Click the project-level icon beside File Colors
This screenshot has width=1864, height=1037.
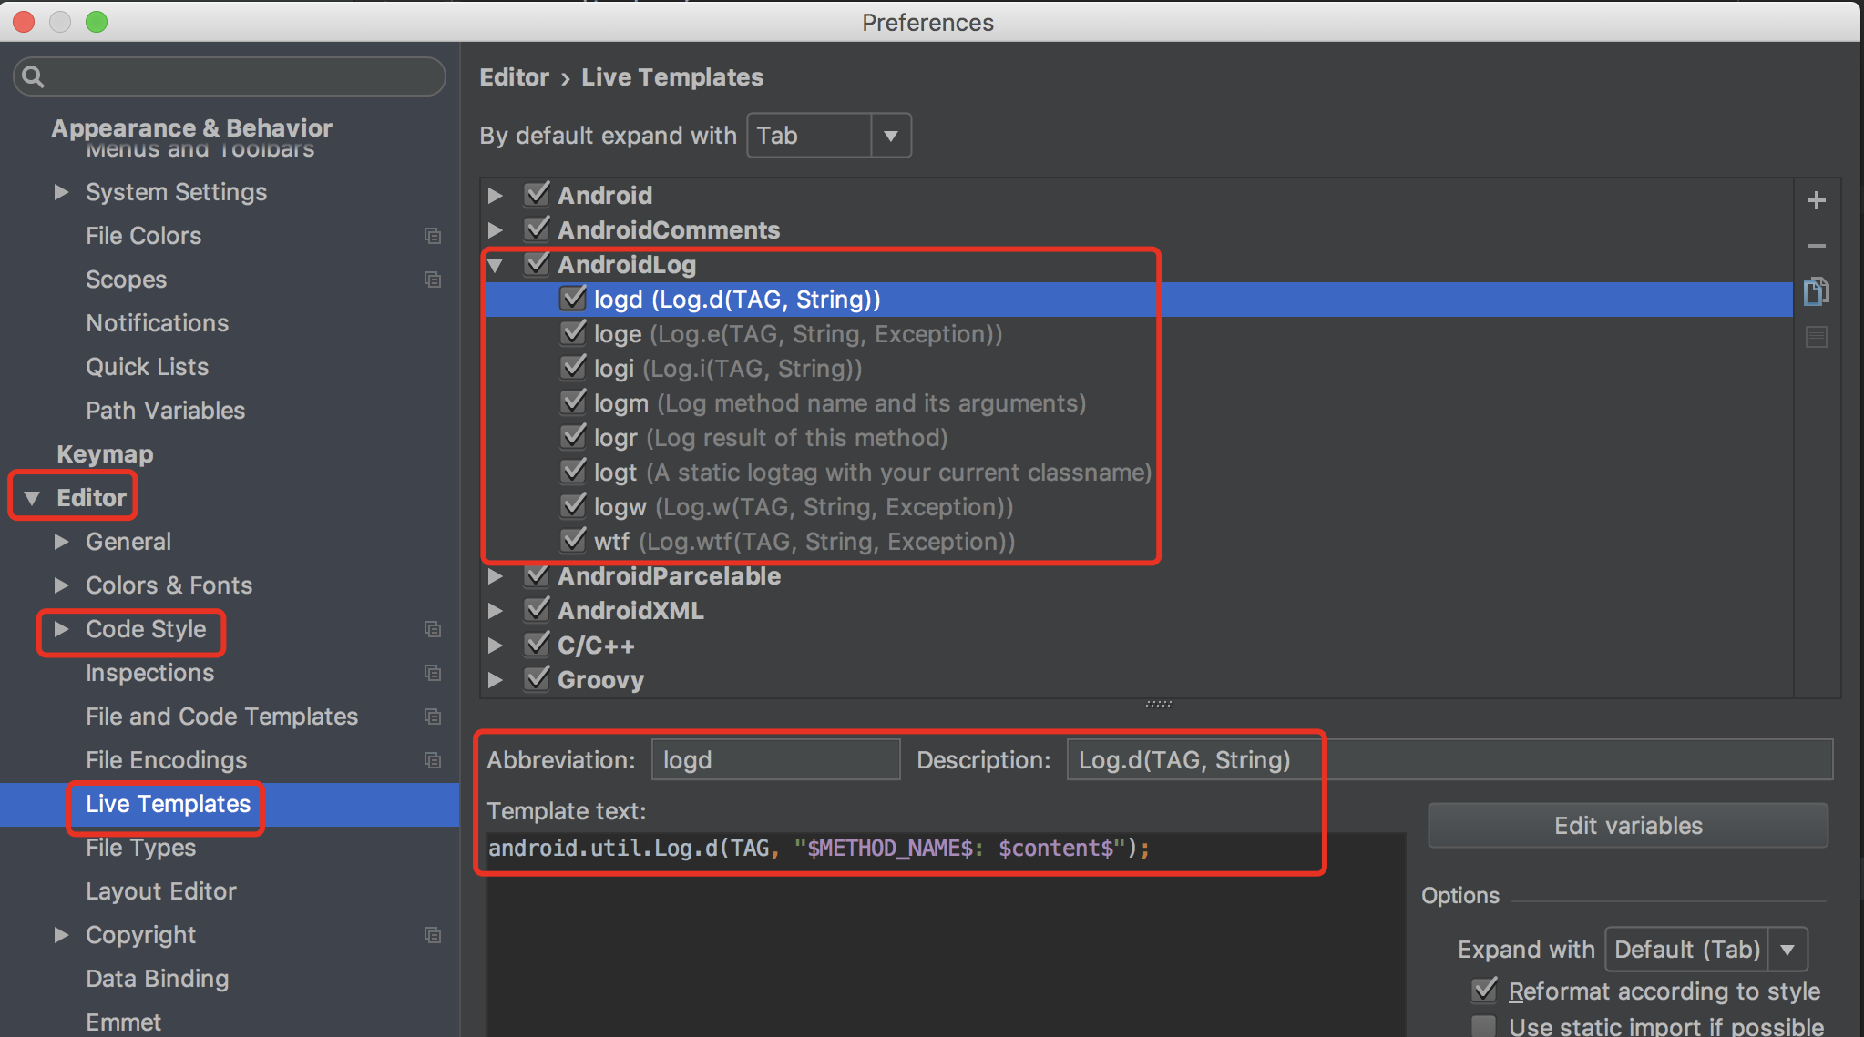433,236
